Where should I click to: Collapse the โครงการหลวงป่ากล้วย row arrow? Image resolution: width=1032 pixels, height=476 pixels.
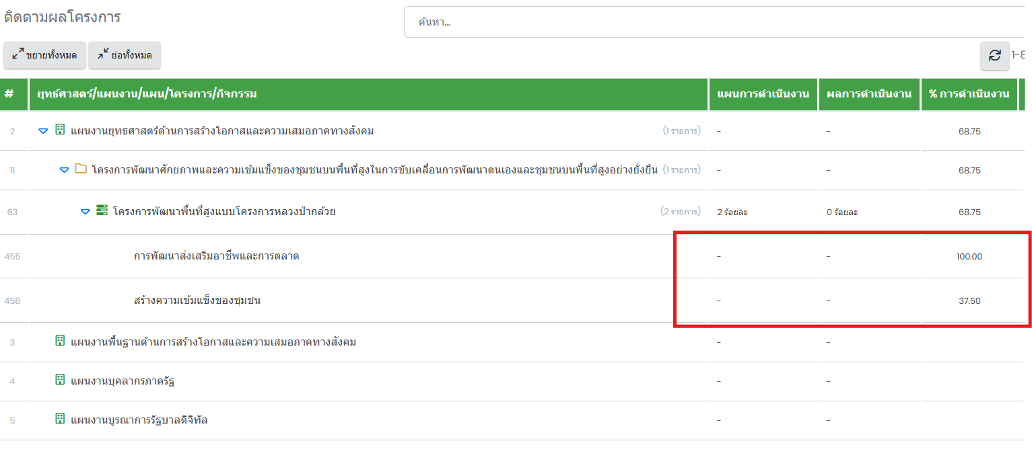pos(85,212)
